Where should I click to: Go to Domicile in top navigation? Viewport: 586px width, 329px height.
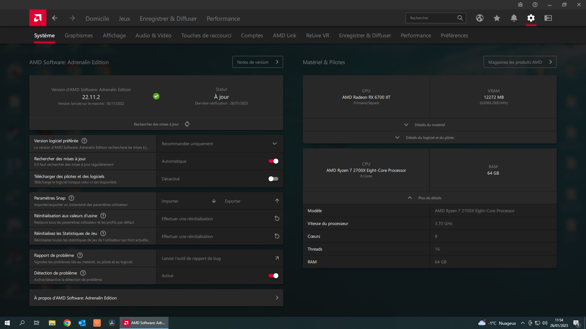click(97, 19)
